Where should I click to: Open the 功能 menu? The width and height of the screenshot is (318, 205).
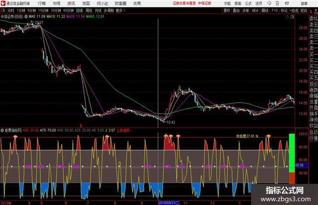point(227,3)
